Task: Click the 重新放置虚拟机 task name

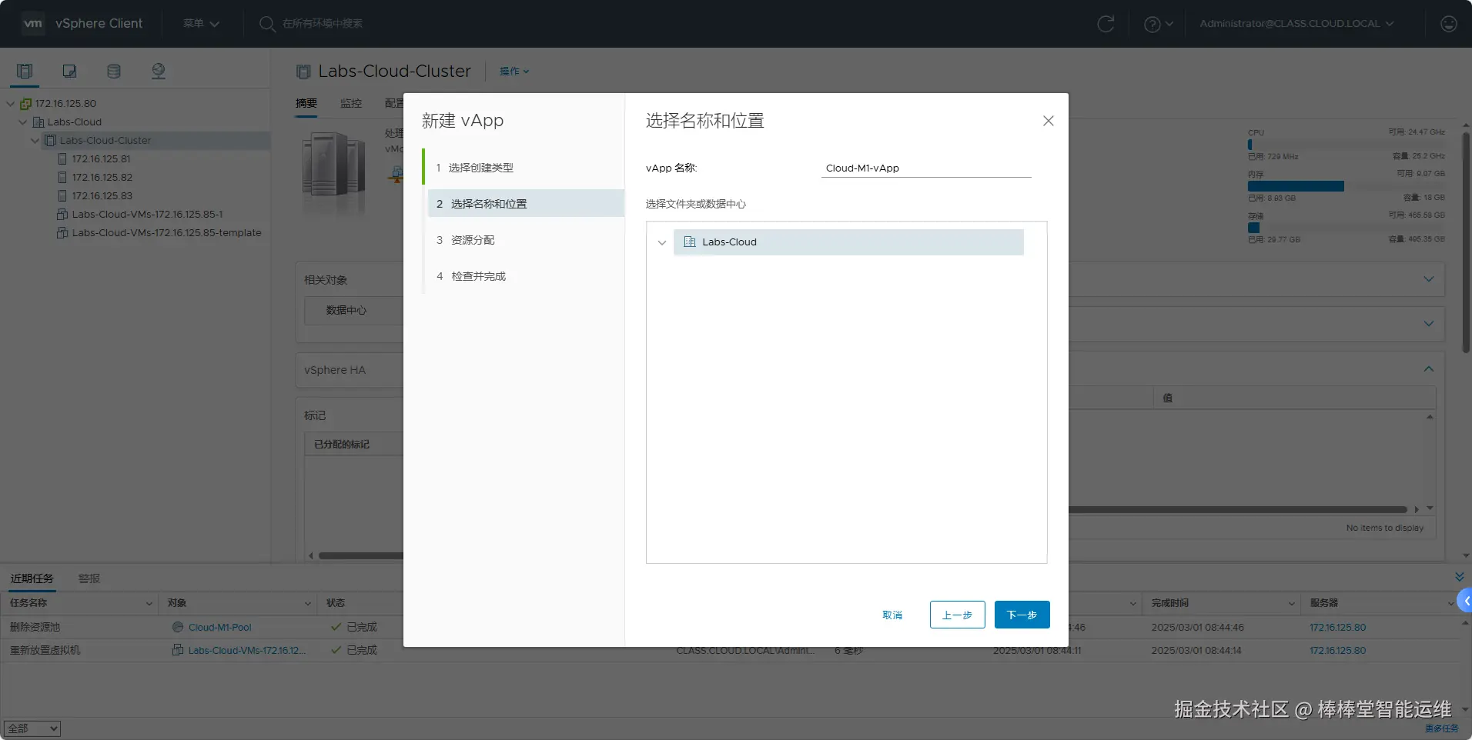Action: click(x=45, y=651)
